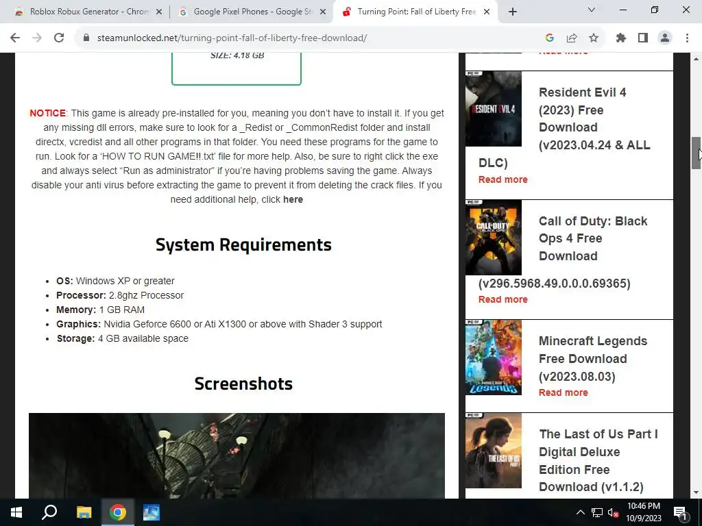
Task: Click the muted volume tray icon
Action: 614,512
